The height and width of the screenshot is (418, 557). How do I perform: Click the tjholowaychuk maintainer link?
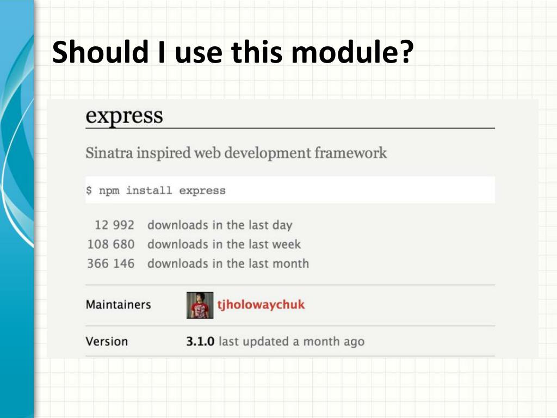point(261,305)
